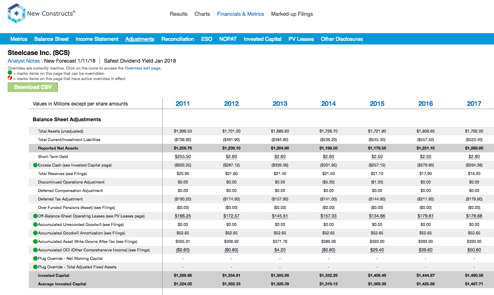Click 2013 Accumulated Asset Write-Downs value $371.78
The height and width of the screenshot is (295, 494).
(x=280, y=241)
